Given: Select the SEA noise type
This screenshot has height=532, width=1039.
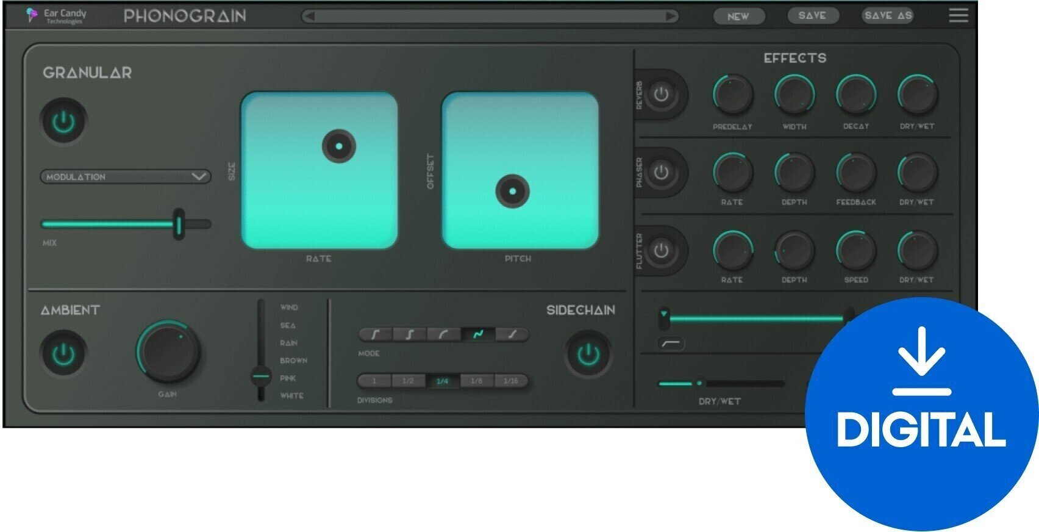Looking at the screenshot, I should coord(288,325).
